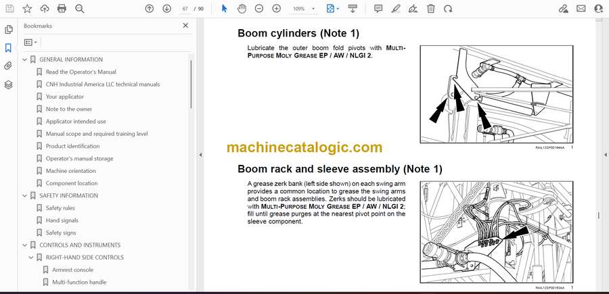This screenshot has height=294, width=609.
Task: Collapse the CONTROLS AND INSTRUMENTS section
Action: pos(25,245)
